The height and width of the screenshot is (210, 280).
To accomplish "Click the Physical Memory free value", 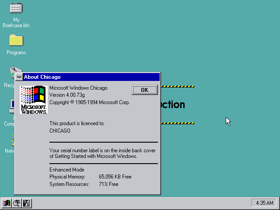I will pyautogui.click(x=115, y=177).
